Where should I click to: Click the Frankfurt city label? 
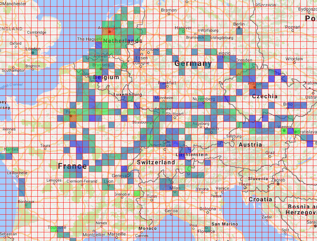click(x=167, y=83)
